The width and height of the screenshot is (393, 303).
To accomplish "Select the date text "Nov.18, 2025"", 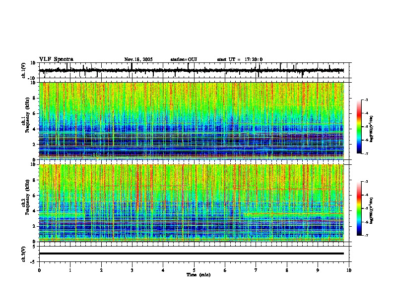I will [138, 59].
